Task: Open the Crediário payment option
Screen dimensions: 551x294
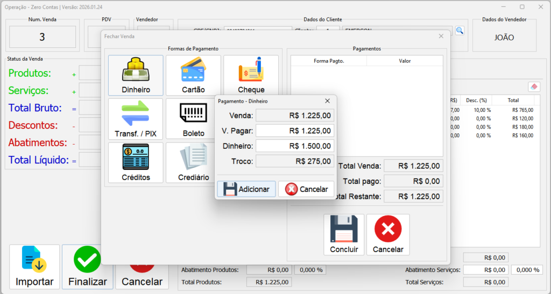Action: (x=193, y=162)
